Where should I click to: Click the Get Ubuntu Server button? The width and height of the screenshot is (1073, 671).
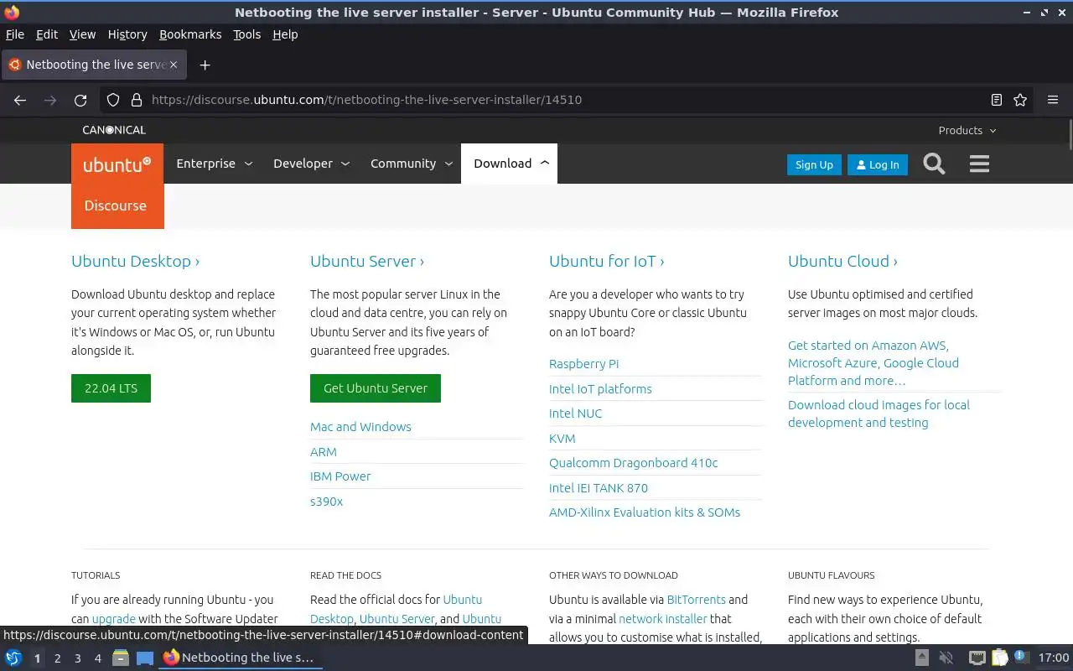[x=376, y=388]
